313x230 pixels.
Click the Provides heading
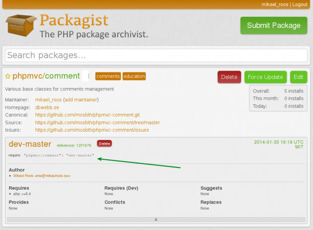pos(19,202)
